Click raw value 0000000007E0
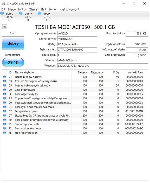 point(134,81)
